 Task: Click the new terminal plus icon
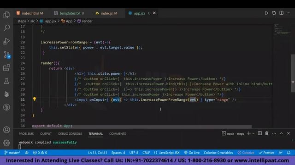point(249,133)
